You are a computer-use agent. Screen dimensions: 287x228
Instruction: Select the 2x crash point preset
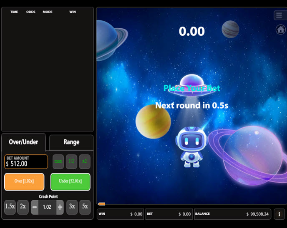tap(23, 207)
